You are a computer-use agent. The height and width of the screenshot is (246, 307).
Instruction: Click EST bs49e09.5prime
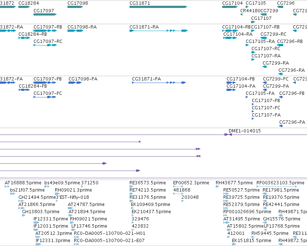click(47, 186)
